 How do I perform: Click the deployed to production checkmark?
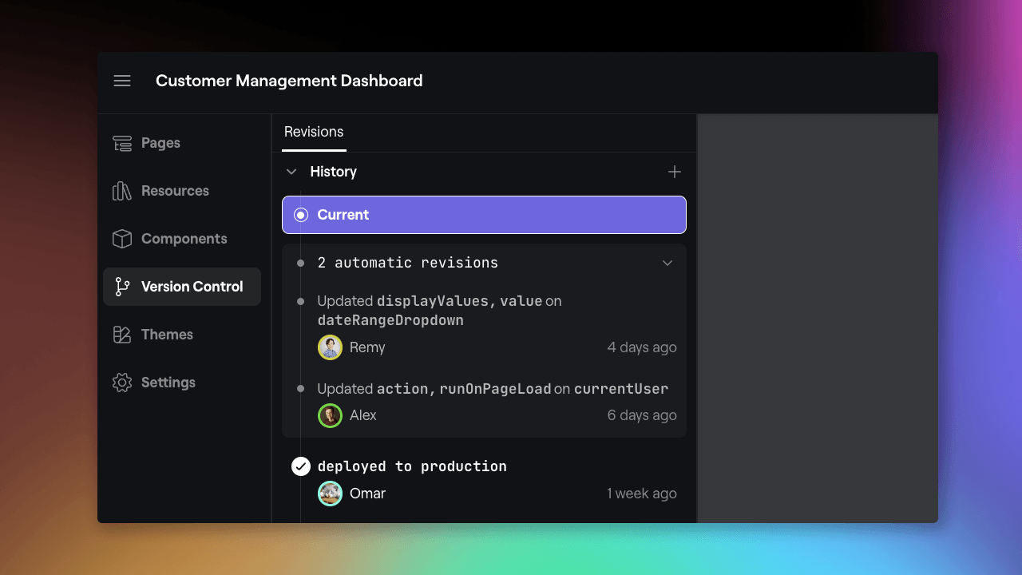pos(301,466)
